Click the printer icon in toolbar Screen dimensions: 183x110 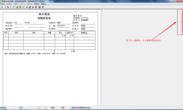point(36,7)
